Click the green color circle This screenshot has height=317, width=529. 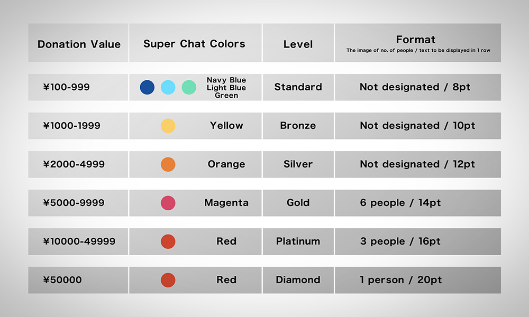pyautogui.click(x=189, y=87)
